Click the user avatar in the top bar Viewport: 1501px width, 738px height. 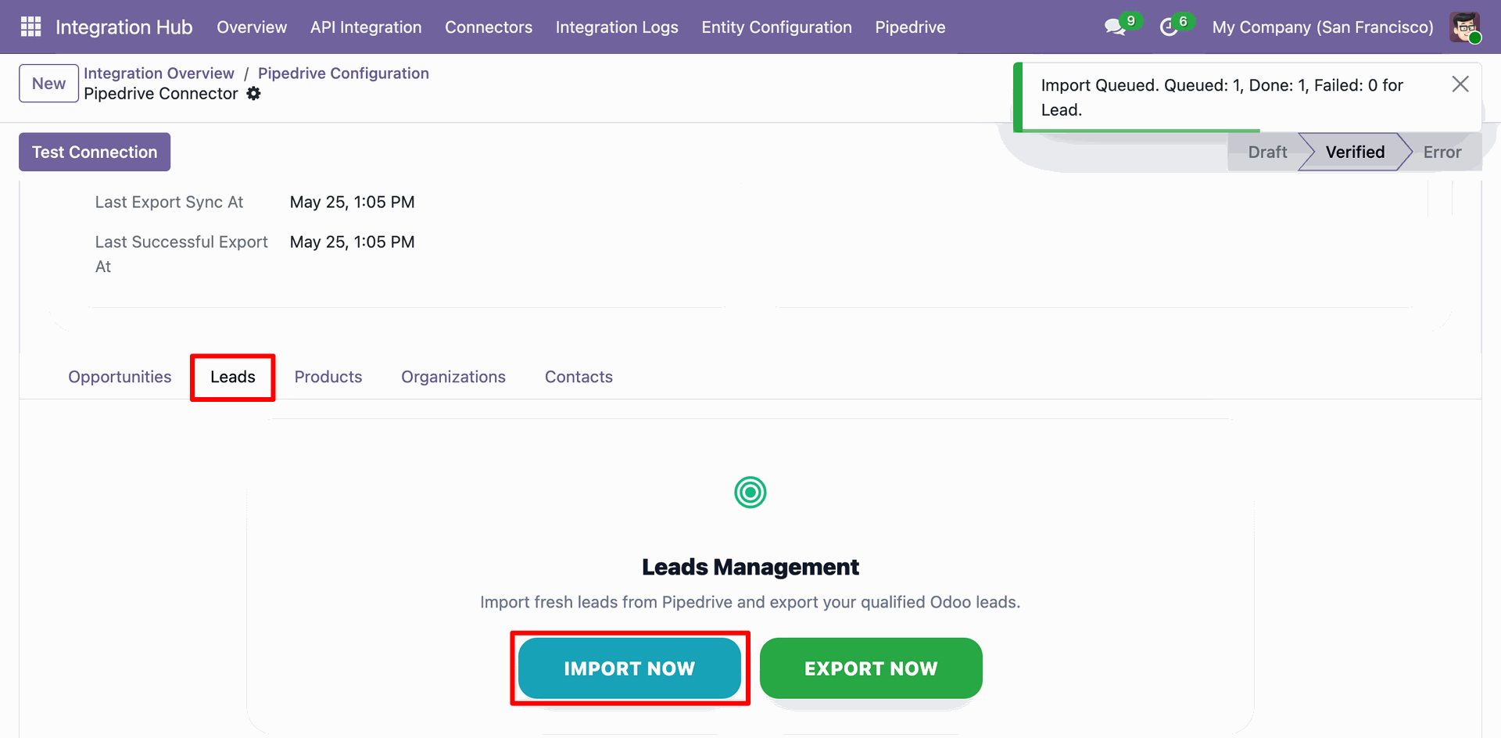pyautogui.click(x=1465, y=27)
